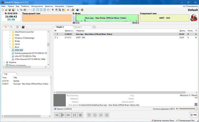Expand the Влада folder node

click(10, 41)
